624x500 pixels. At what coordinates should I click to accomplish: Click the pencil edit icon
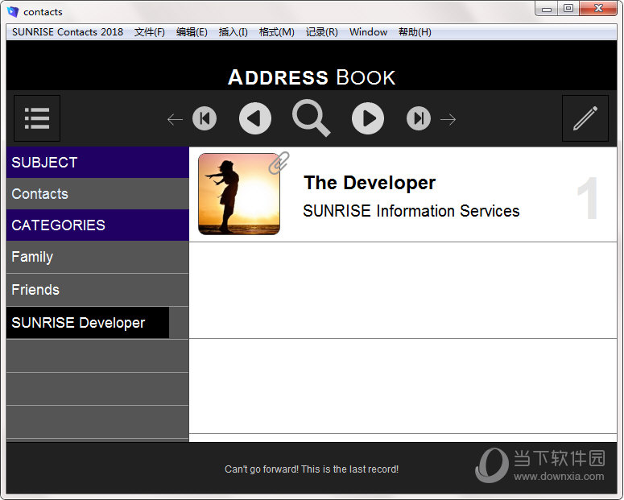point(585,118)
